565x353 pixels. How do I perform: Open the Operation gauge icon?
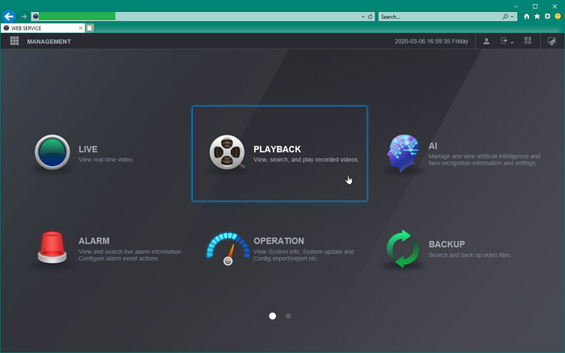227,248
